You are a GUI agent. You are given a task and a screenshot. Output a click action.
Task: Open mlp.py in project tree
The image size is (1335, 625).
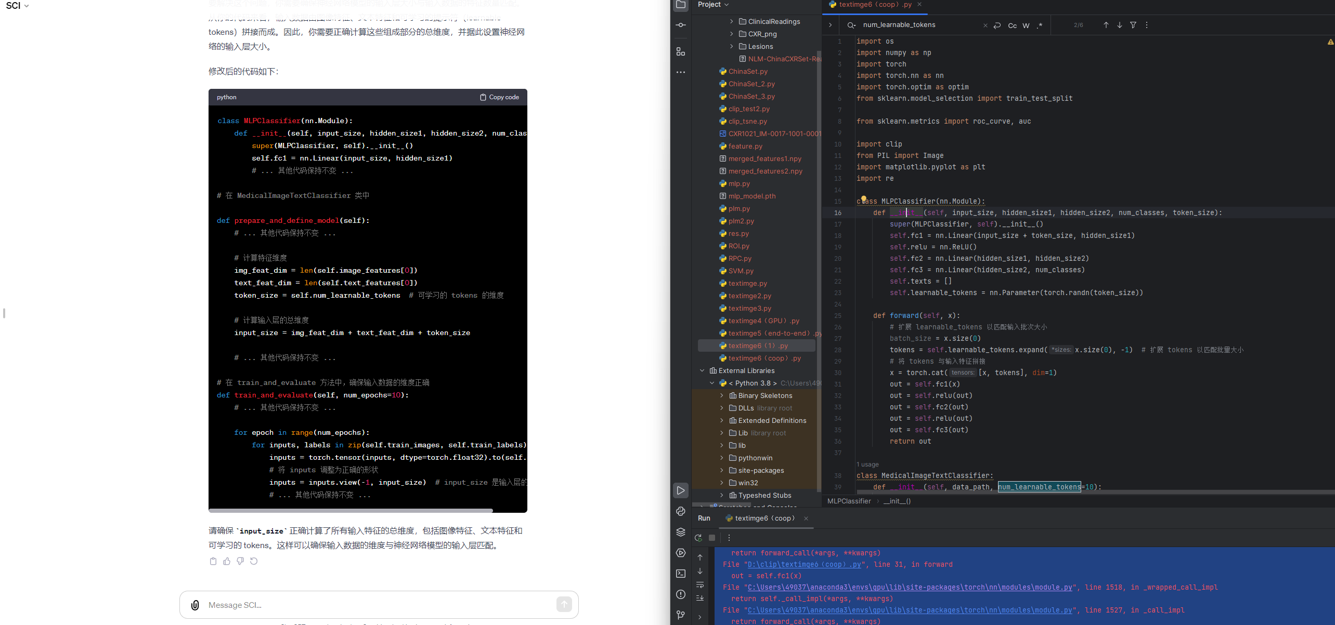click(738, 183)
